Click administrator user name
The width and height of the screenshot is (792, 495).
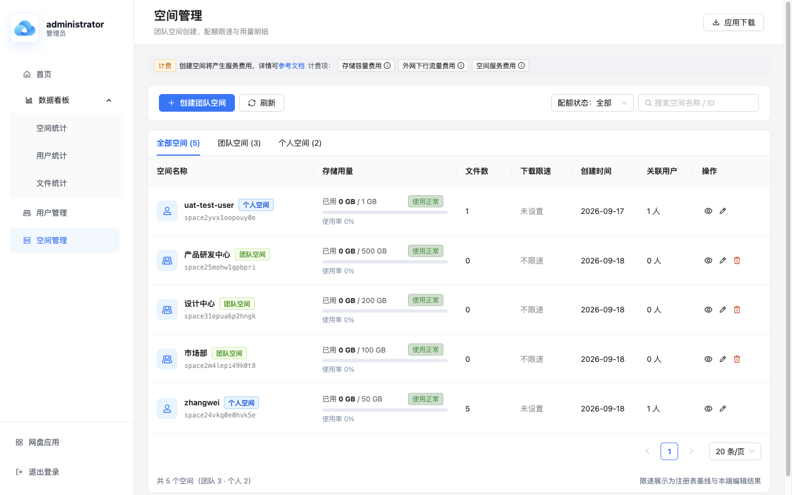75,24
